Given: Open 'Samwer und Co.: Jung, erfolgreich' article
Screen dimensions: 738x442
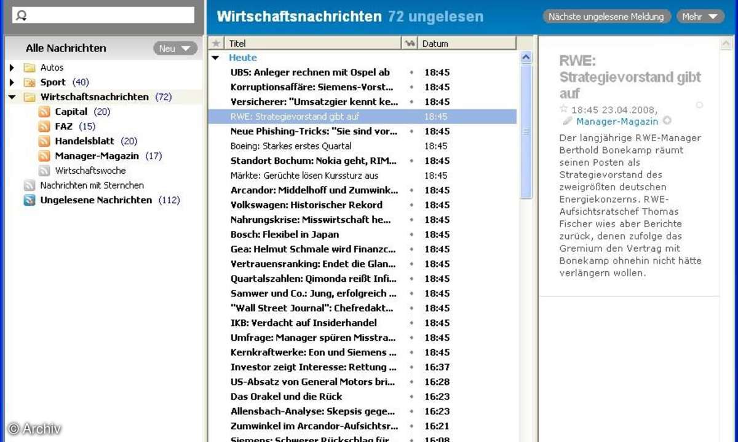Looking at the screenshot, I should tap(313, 293).
